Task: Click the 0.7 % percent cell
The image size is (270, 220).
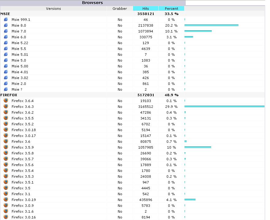Action: (x=172, y=142)
